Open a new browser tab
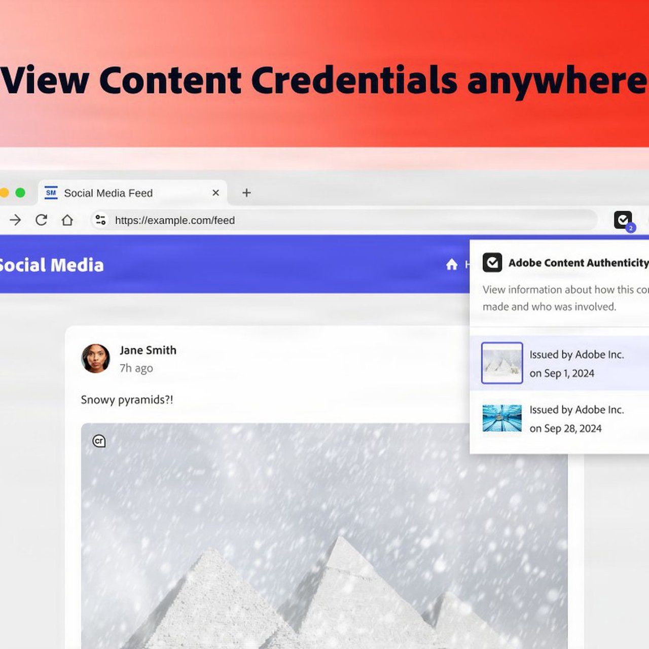Image resolution: width=649 pixels, height=649 pixels. point(246,193)
